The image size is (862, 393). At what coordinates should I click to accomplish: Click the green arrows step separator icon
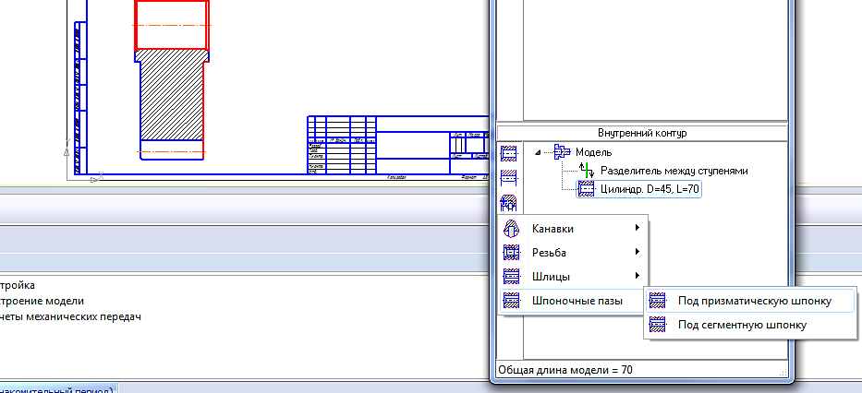click(585, 171)
